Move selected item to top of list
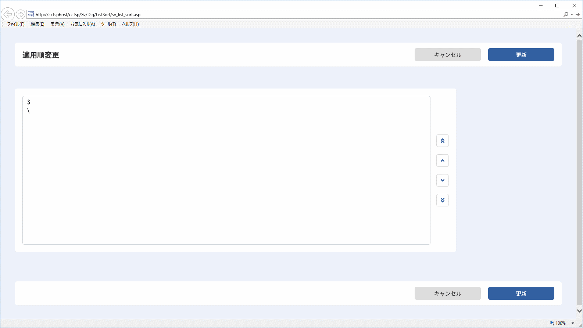Image resolution: width=583 pixels, height=328 pixels. pyautogui.click(x=443, y=141)
